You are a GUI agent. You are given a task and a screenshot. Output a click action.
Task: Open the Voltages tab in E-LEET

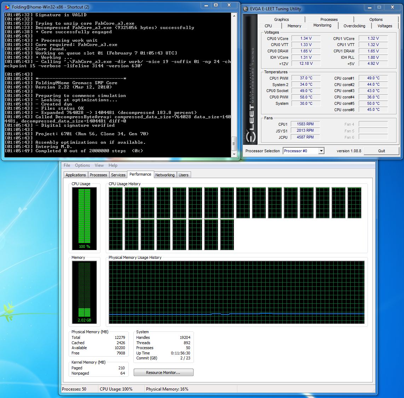click(385, 26)
